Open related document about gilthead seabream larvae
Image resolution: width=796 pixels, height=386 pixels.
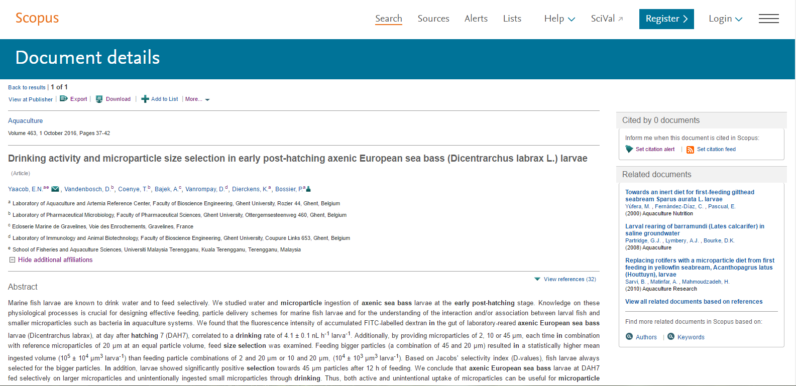[x=690, y=196]
